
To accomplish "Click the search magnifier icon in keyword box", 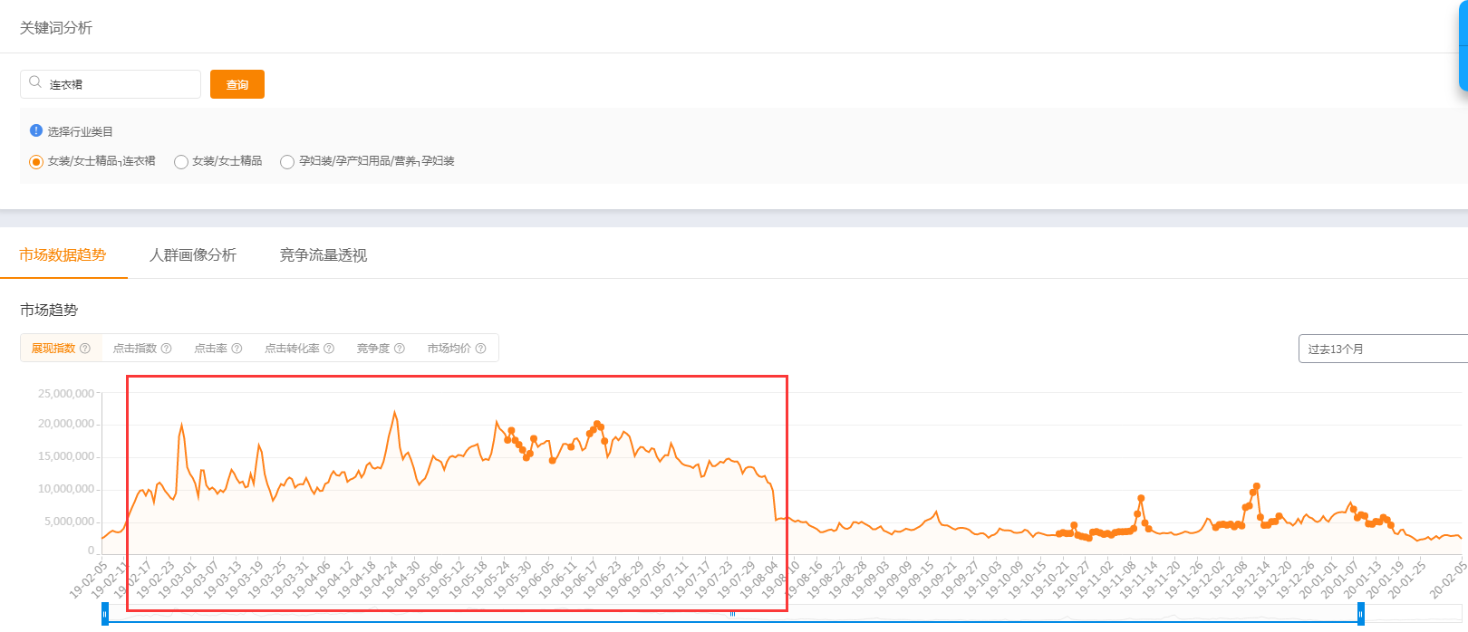I will pyautogui.click(x=35, y=82).
